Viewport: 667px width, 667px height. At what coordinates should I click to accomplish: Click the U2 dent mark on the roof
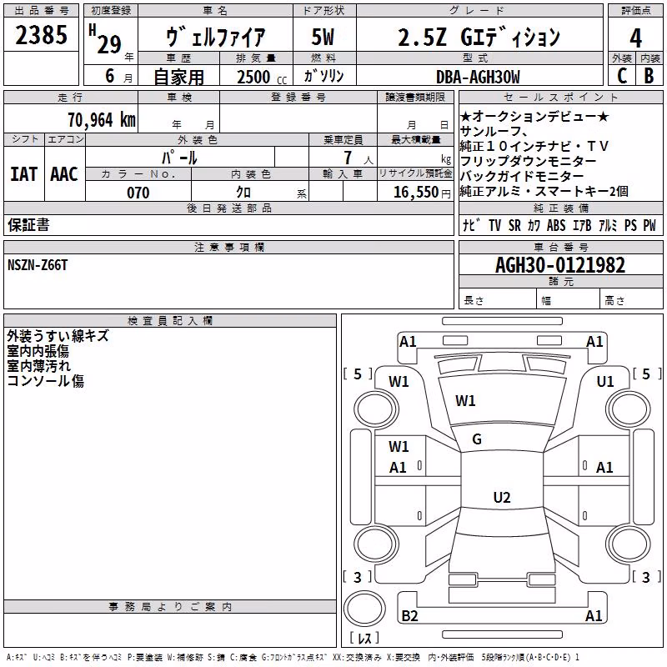502,497
